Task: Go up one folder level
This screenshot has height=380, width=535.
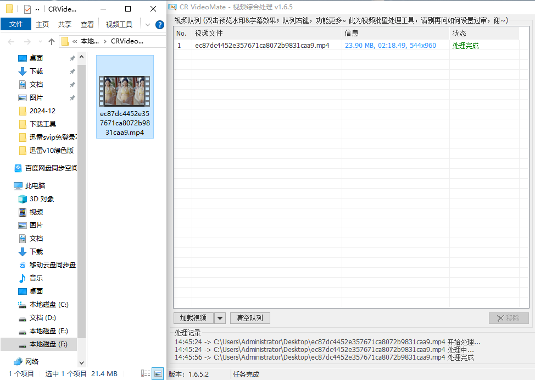Action: 52,42
